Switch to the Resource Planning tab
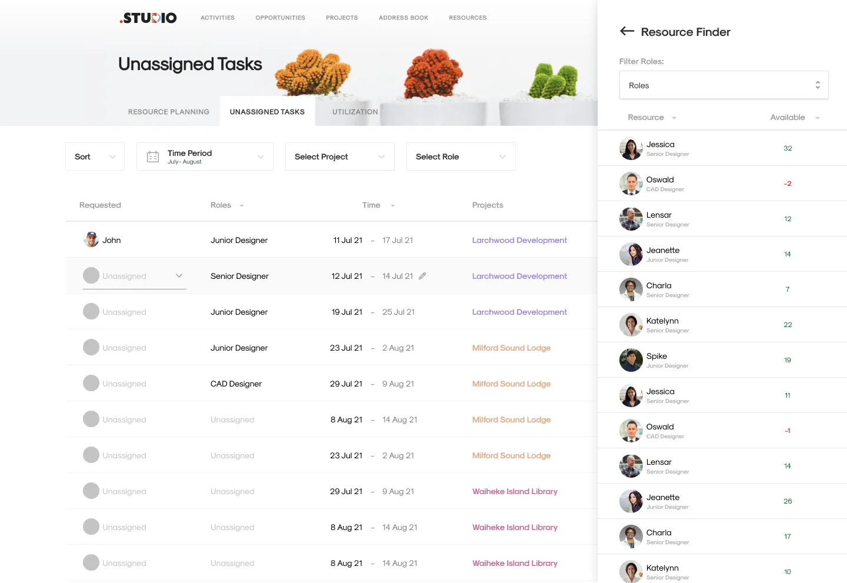This screenshot has height=583, width=847. coord(168,112)
